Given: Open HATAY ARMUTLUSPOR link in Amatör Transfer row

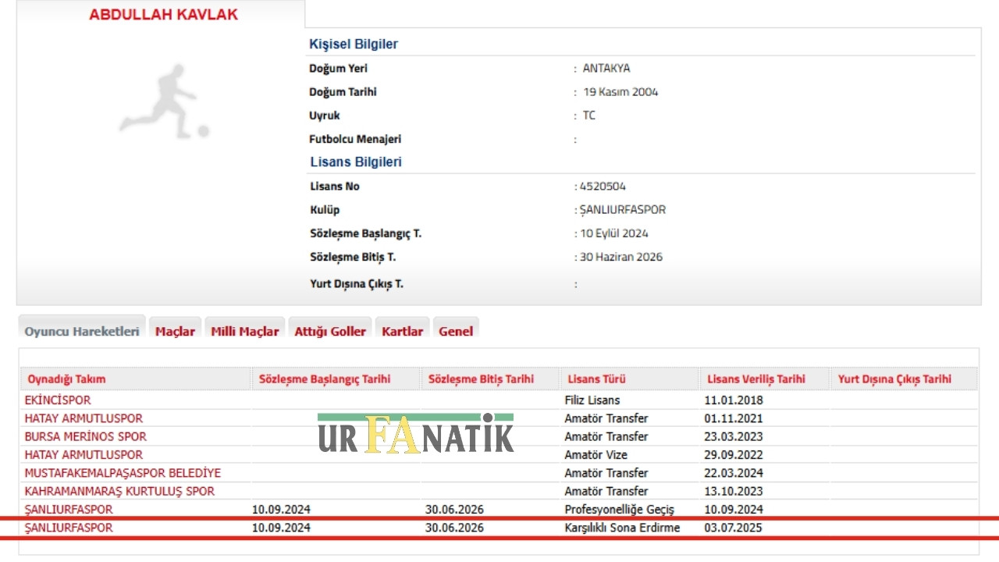Looking at the screenshot, I should pyautogui.click(x=84, y=418).
